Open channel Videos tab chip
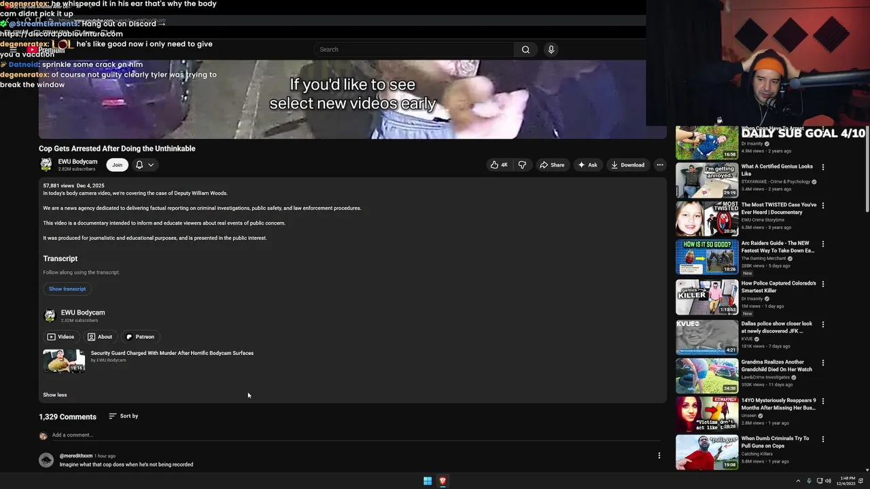 pyautogui.click(x=60, y=337)
